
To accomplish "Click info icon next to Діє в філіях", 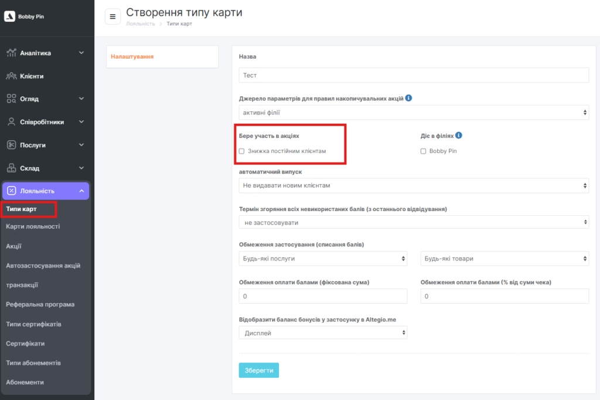I will tap(459, 135).
